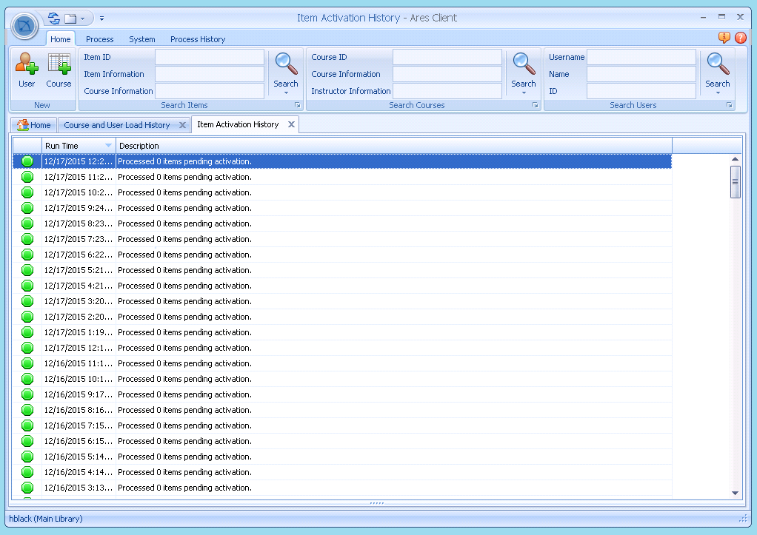Switch to the Process ribbon tab
The height and width of the screenshot is (535, 757).
click(x=99, y=39)
